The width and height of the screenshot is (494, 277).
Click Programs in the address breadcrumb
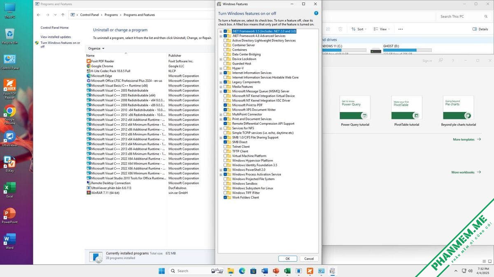coord(111,15)
